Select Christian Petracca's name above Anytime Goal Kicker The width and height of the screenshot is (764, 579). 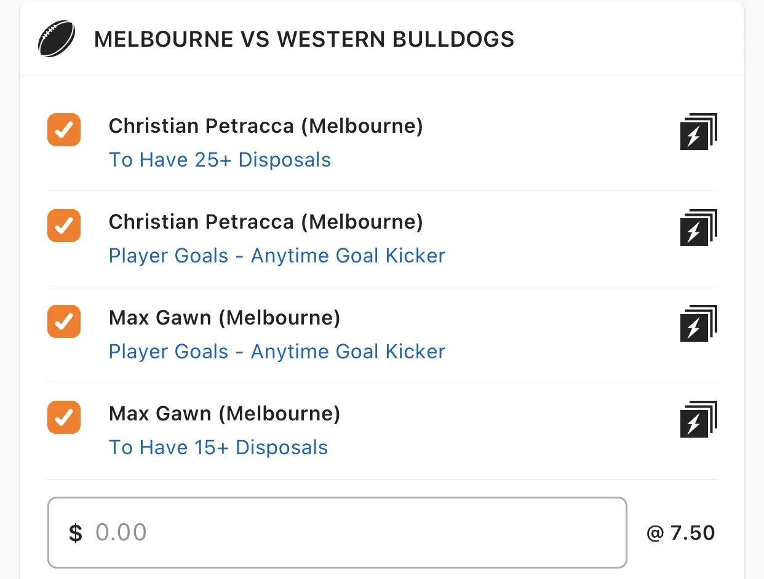[266, 222]
